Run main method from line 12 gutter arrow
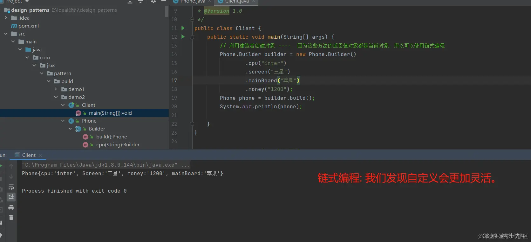The width and height of the screenshot is (531, 242). point(183,37)
